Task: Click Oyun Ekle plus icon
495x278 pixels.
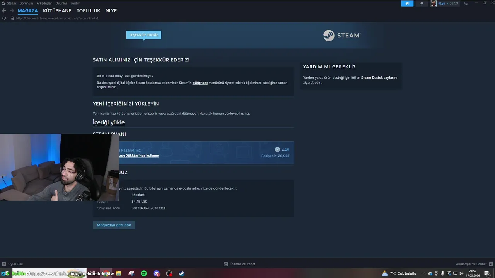Action: click(x=4, y=264)
